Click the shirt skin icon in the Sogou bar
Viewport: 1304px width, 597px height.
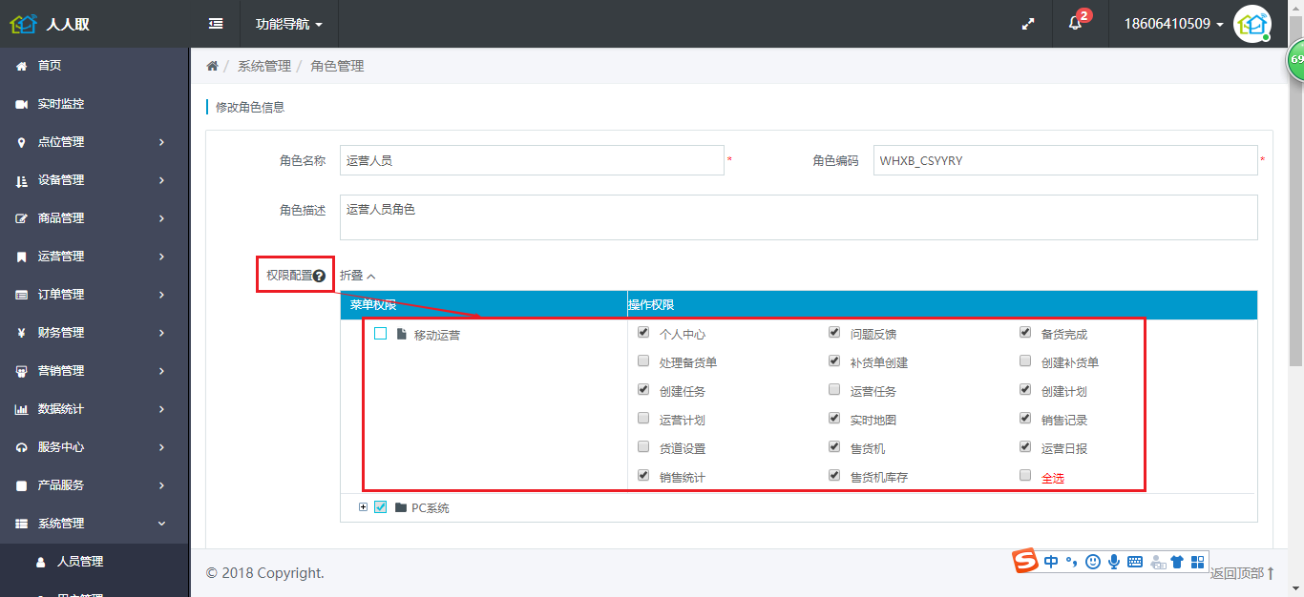[1176, 562]
